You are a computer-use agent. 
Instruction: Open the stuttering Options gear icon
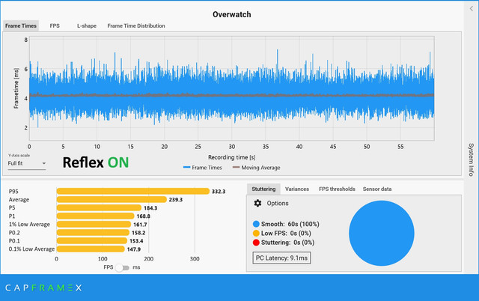click(257, 203)
